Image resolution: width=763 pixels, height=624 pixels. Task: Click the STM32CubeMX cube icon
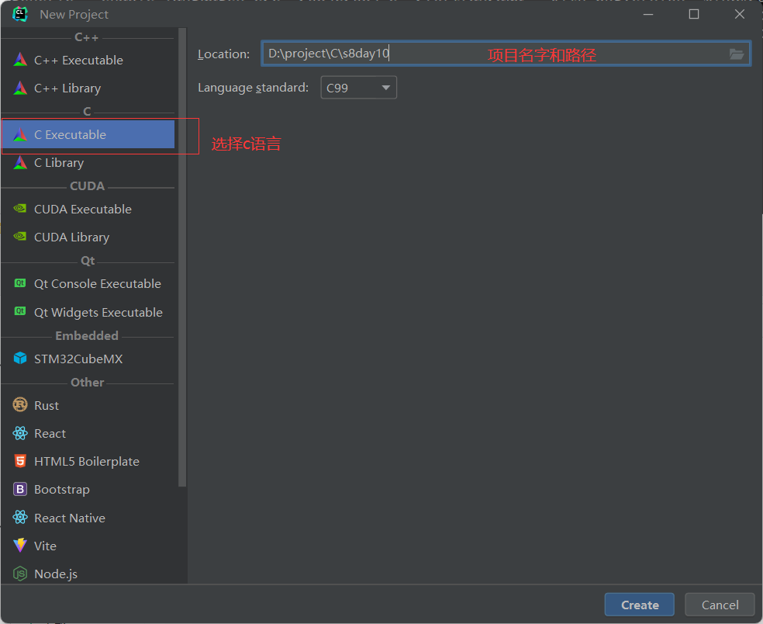coord(20,358)
